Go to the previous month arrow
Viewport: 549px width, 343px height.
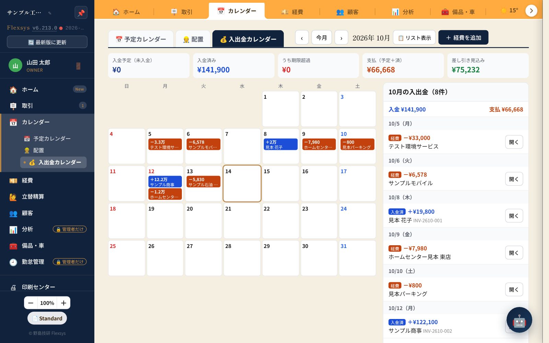[302, 38]
